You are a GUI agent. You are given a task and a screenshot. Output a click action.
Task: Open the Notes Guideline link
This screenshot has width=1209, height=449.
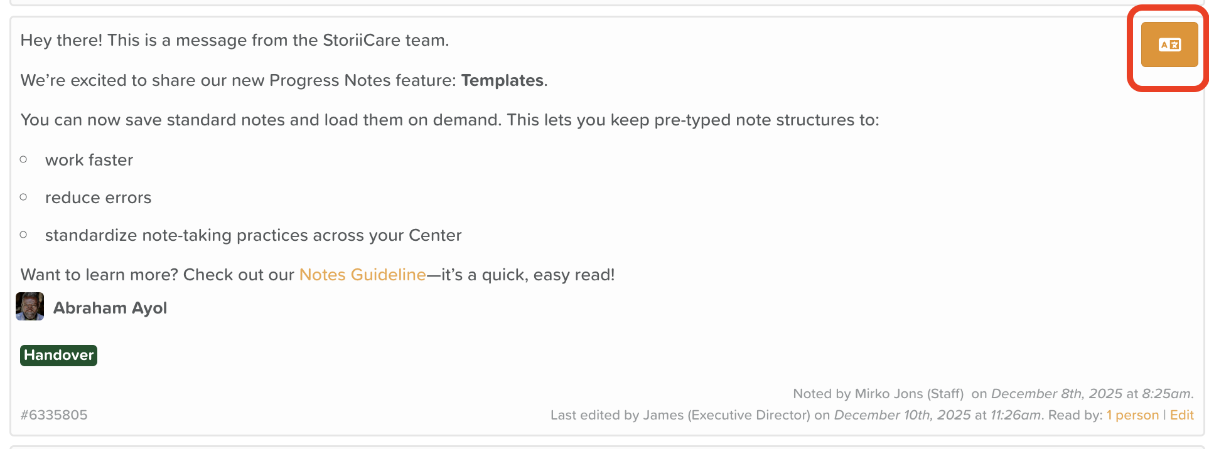(362, 275)
